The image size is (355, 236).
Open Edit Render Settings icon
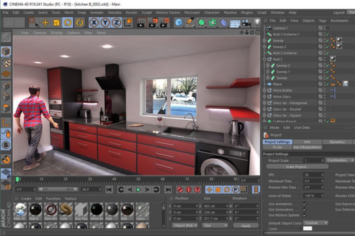pyautogui.click(x=164, y=22)
